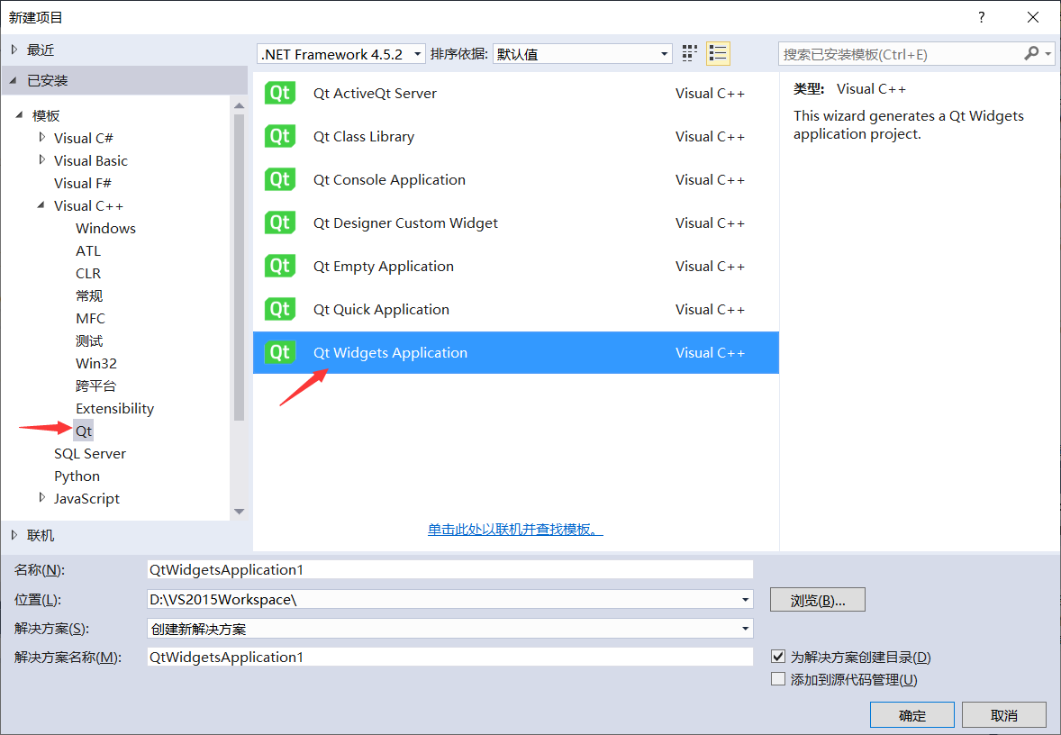Expand the Visual Basic node
Screen dimensions: 1061x735
[42, 159]
